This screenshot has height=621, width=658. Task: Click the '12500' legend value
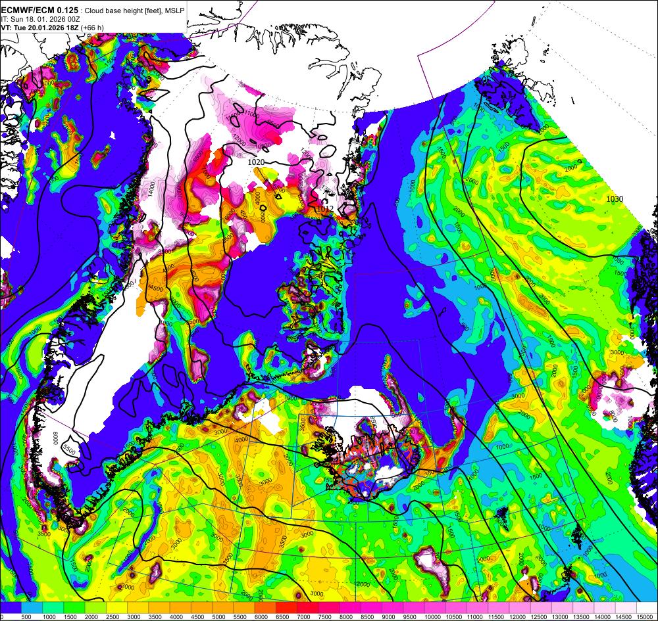539,617
